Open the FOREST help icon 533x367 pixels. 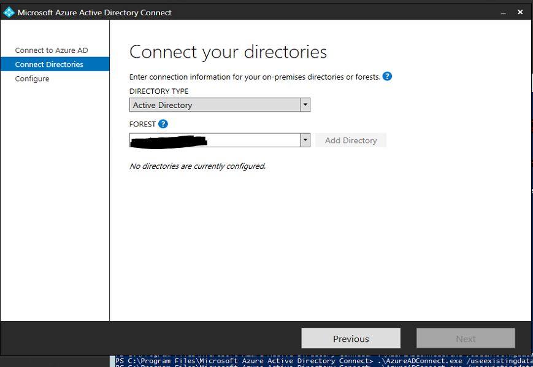pyautogui.click(x=163, y=124)
